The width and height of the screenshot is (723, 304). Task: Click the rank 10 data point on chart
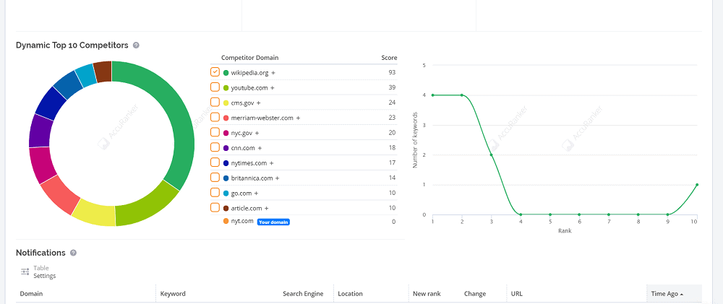[697, 185]
